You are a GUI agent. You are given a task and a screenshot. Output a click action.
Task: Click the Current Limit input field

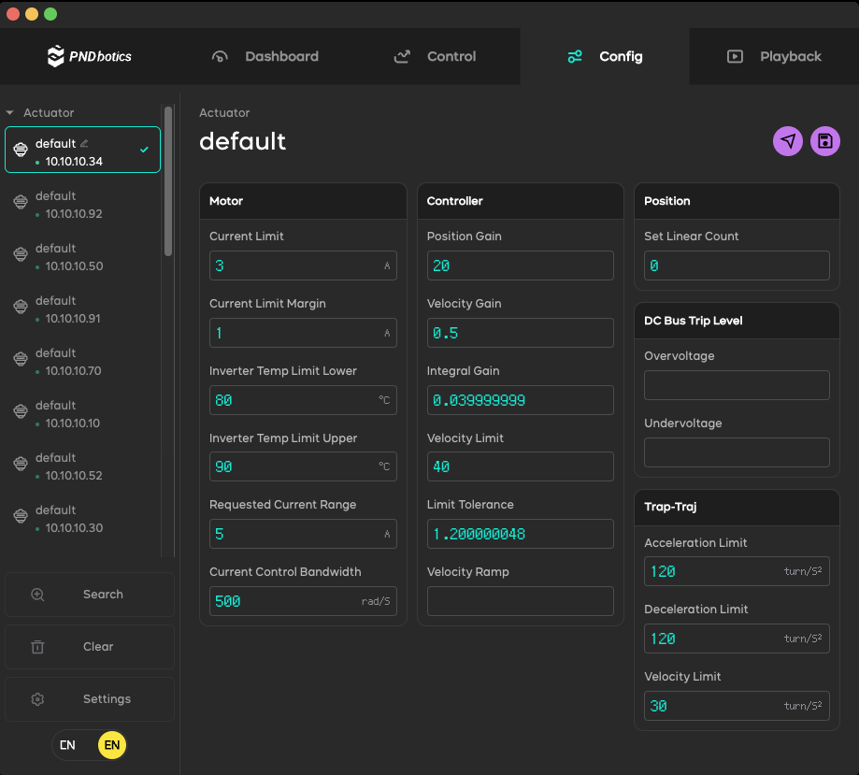[x=303, y=266]
